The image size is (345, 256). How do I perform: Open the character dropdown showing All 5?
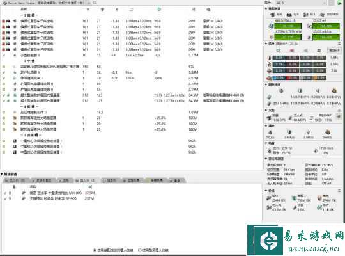pos(301,3)
